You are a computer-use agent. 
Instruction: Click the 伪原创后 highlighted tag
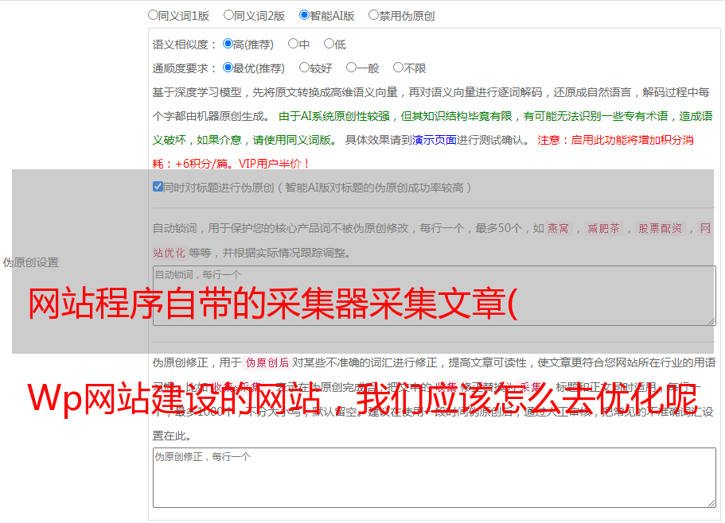click(x=267, y=362)
